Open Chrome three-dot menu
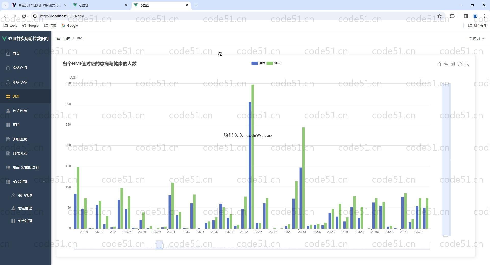Image resolution: width=490 pixels, height=265 pixels. [x=484, y=16]
